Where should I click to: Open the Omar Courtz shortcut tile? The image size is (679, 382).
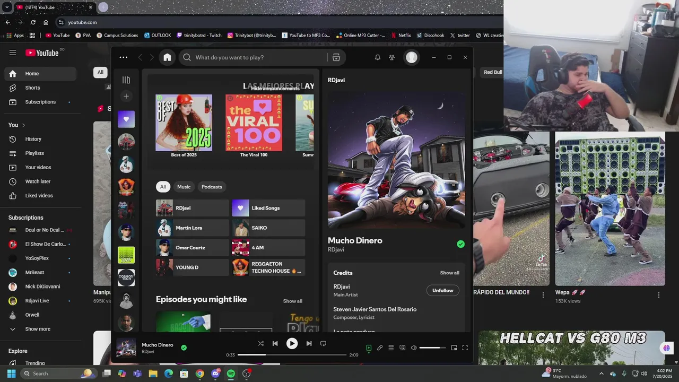point(193,248)
